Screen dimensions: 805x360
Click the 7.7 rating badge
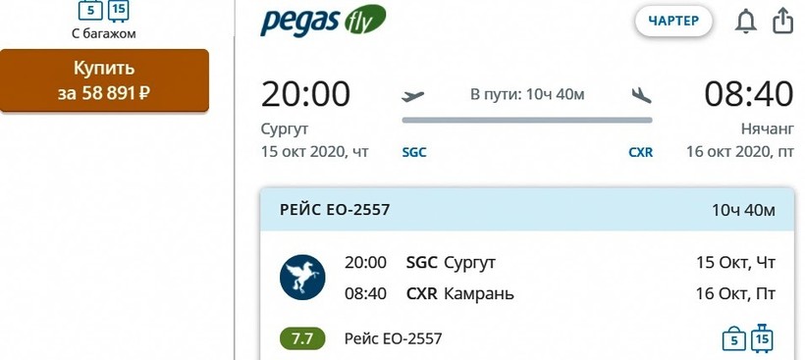pyautogui.click(x=302, y=338)
